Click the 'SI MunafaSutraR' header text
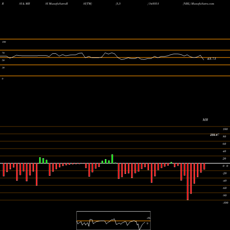The width and height of the screenshot is (230, 230). pyautogui.click(x=57, y=4)
